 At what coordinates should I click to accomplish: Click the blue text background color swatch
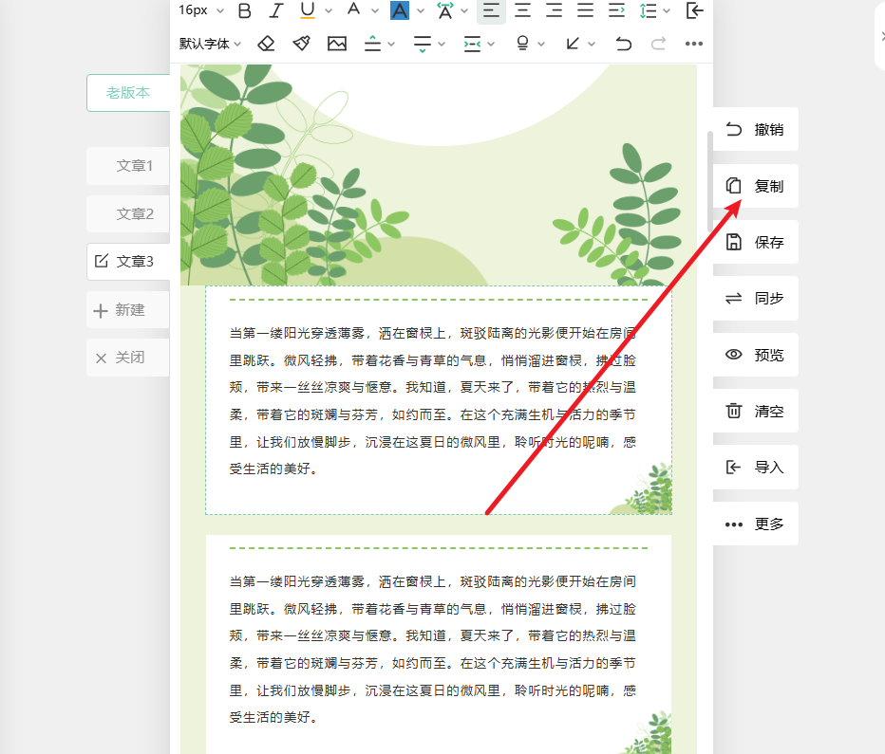pyautogui.click(x=400, y=10)
